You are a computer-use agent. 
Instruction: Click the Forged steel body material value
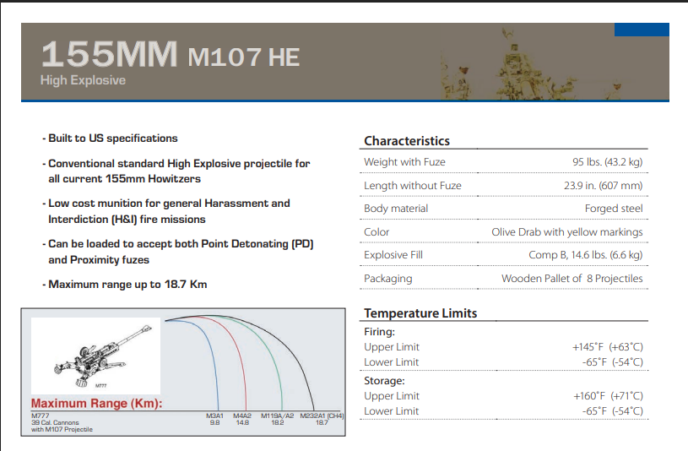[x=614, y=209]
